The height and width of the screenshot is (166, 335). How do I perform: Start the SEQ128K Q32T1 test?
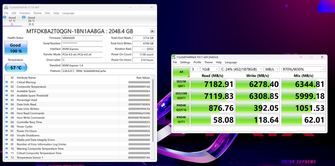181,96
